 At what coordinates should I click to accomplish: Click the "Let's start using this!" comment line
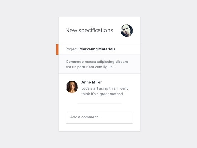(105, 88)
